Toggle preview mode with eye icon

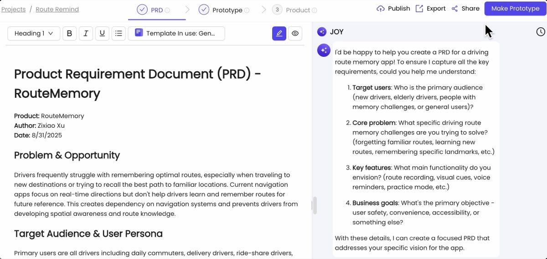(x=295, y=33)
